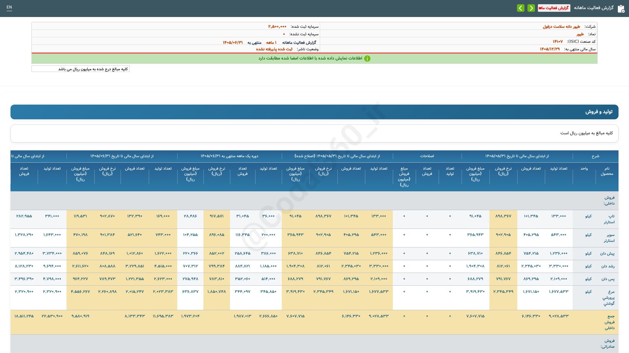The image size is (629, 353).
Task: Click مرغ پرورشي monthly sales amount ۶۳۶,۸۳۷
Action: [190, 292]
